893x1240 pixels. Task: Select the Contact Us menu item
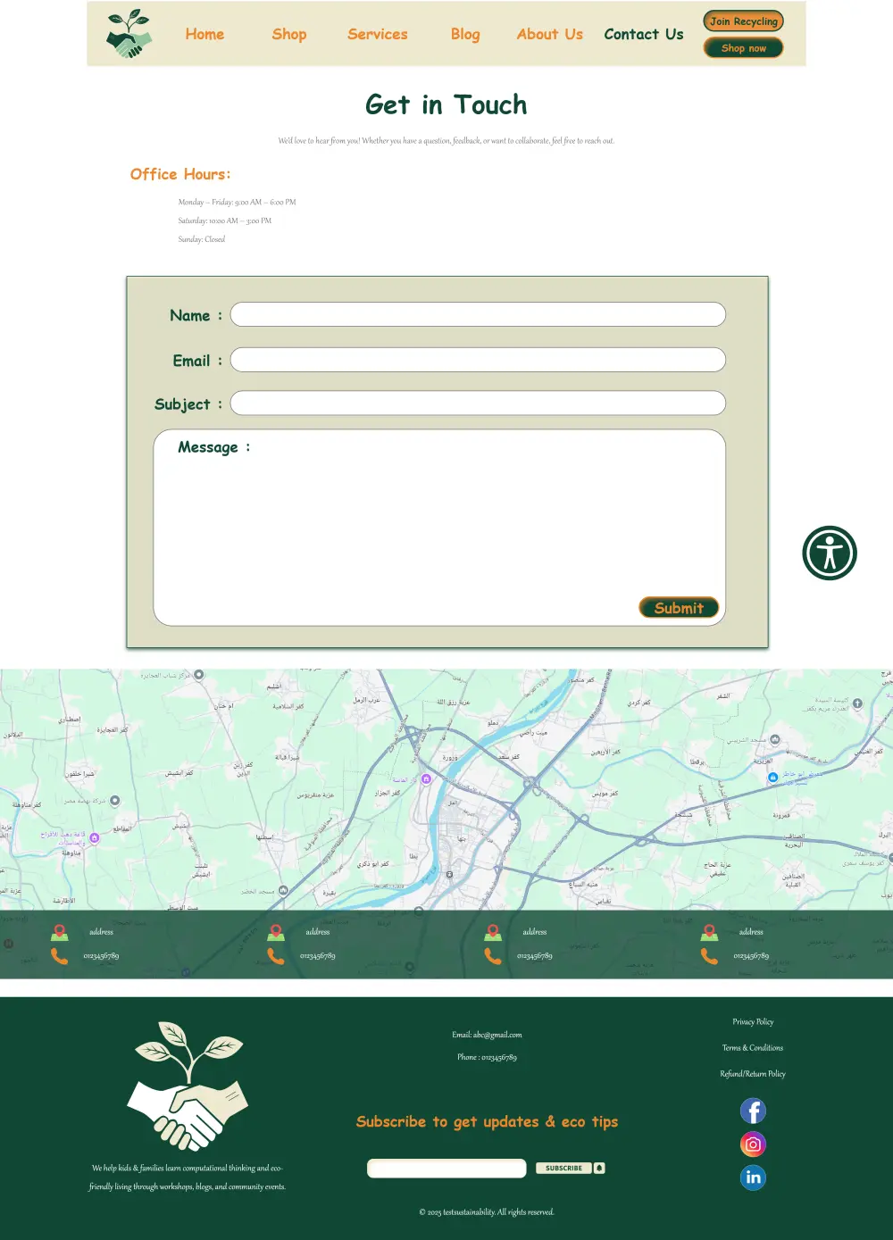[644, 34]
